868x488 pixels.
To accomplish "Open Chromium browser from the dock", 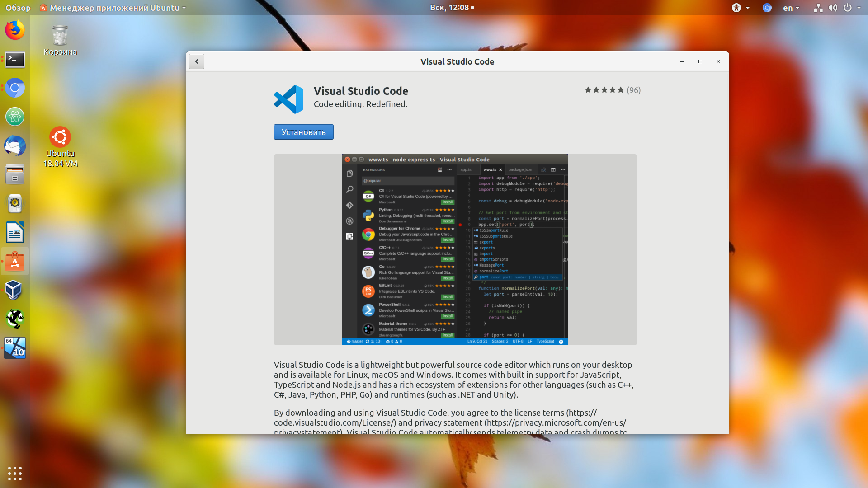I will coord(15,88).
